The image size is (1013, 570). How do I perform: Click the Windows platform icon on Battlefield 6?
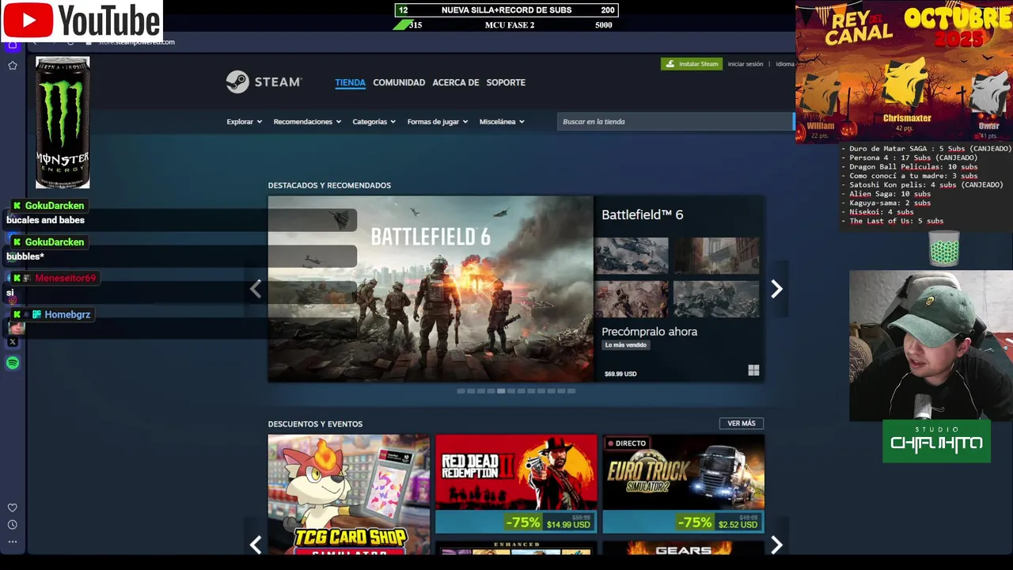pos(753,370)
